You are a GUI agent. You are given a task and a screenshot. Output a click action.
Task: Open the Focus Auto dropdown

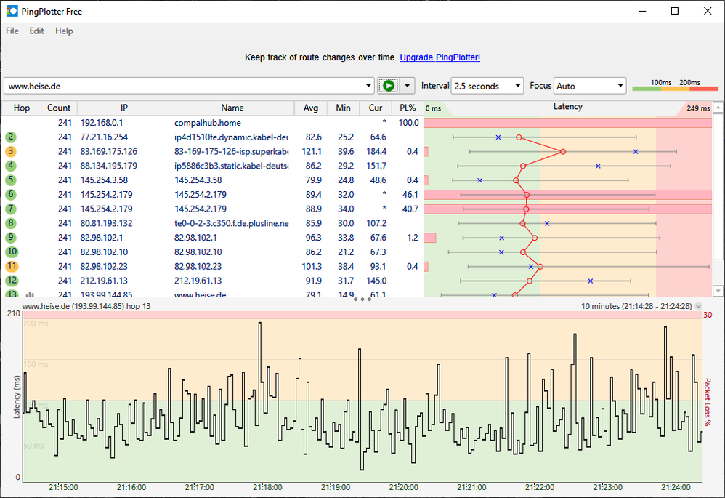[x=590, y=86]
